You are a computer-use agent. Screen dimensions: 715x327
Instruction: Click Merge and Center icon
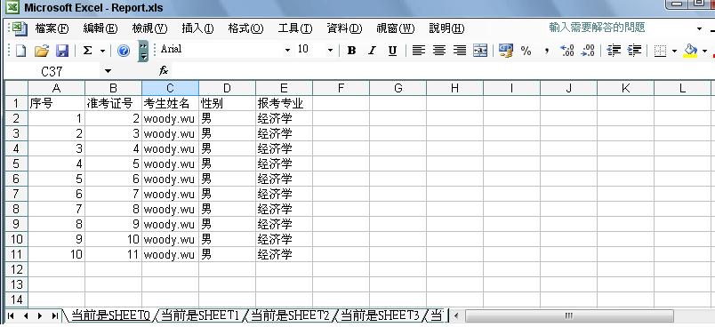(480, 51)
